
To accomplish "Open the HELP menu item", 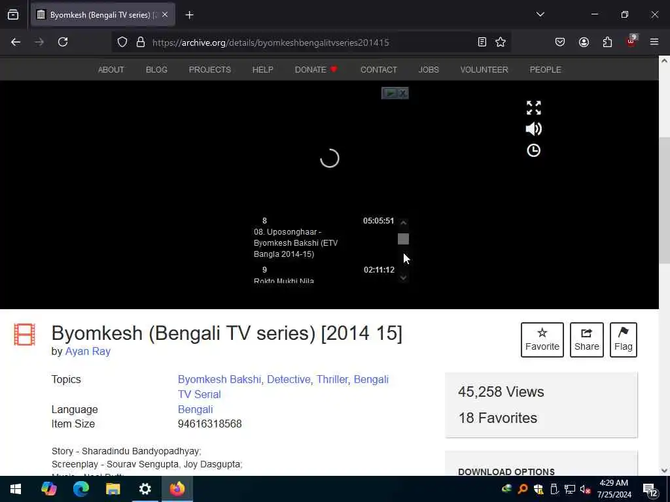I will tap(262, 69).
